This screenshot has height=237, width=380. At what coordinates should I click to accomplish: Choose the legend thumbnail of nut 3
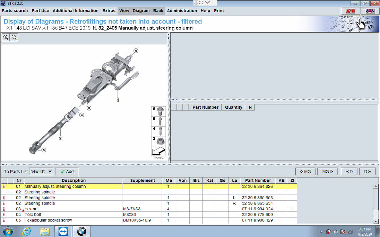click(x=158, y=141)
